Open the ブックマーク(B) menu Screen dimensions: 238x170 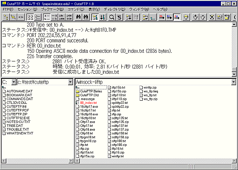coord(52,10)
